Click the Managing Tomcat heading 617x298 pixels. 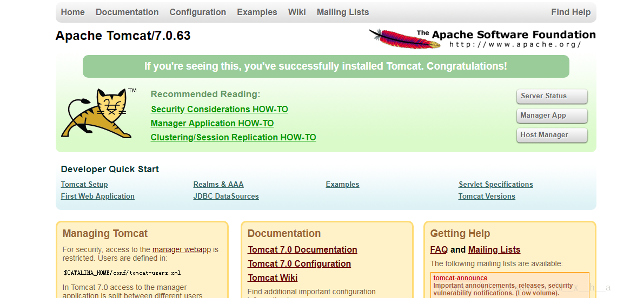click(105, 234)
